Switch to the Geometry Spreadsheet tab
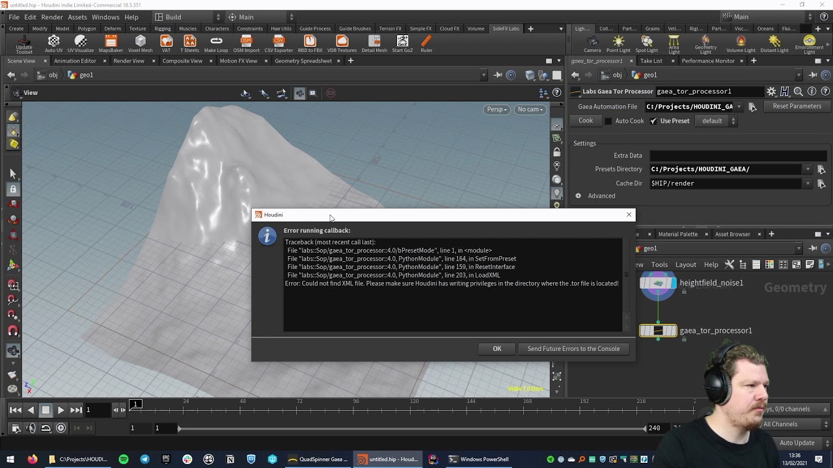The image size is (833, 468). 303,61
